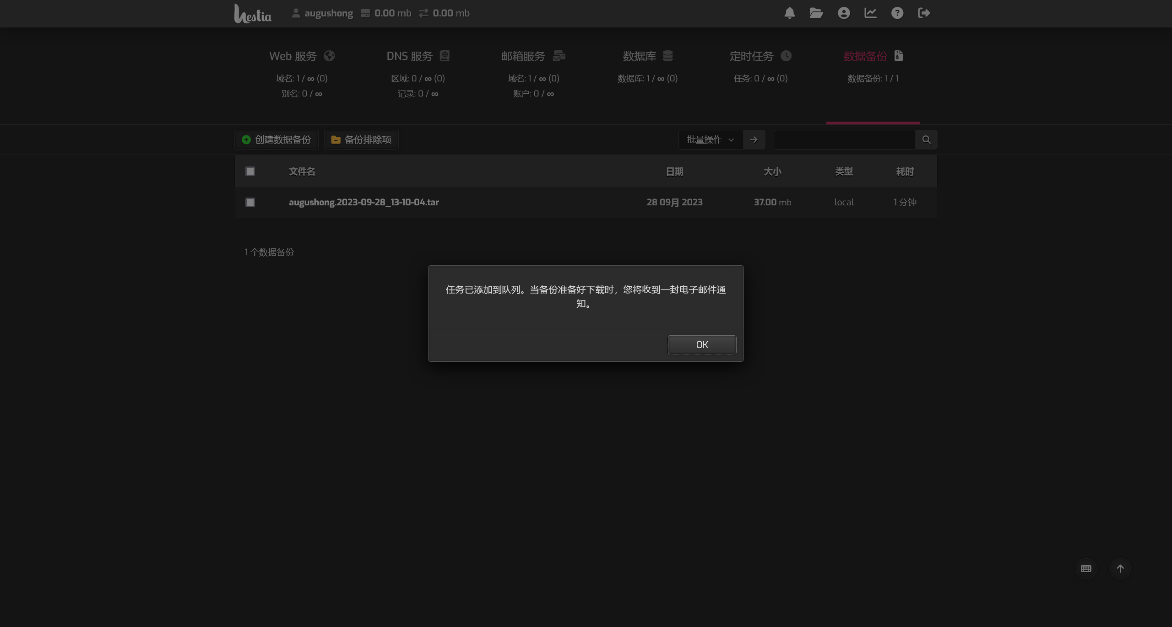Open the help question mark icon

(897, 13)
